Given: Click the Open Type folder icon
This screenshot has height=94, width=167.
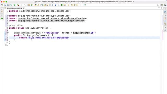Looking at the screenshot, I should coord(35,5).
